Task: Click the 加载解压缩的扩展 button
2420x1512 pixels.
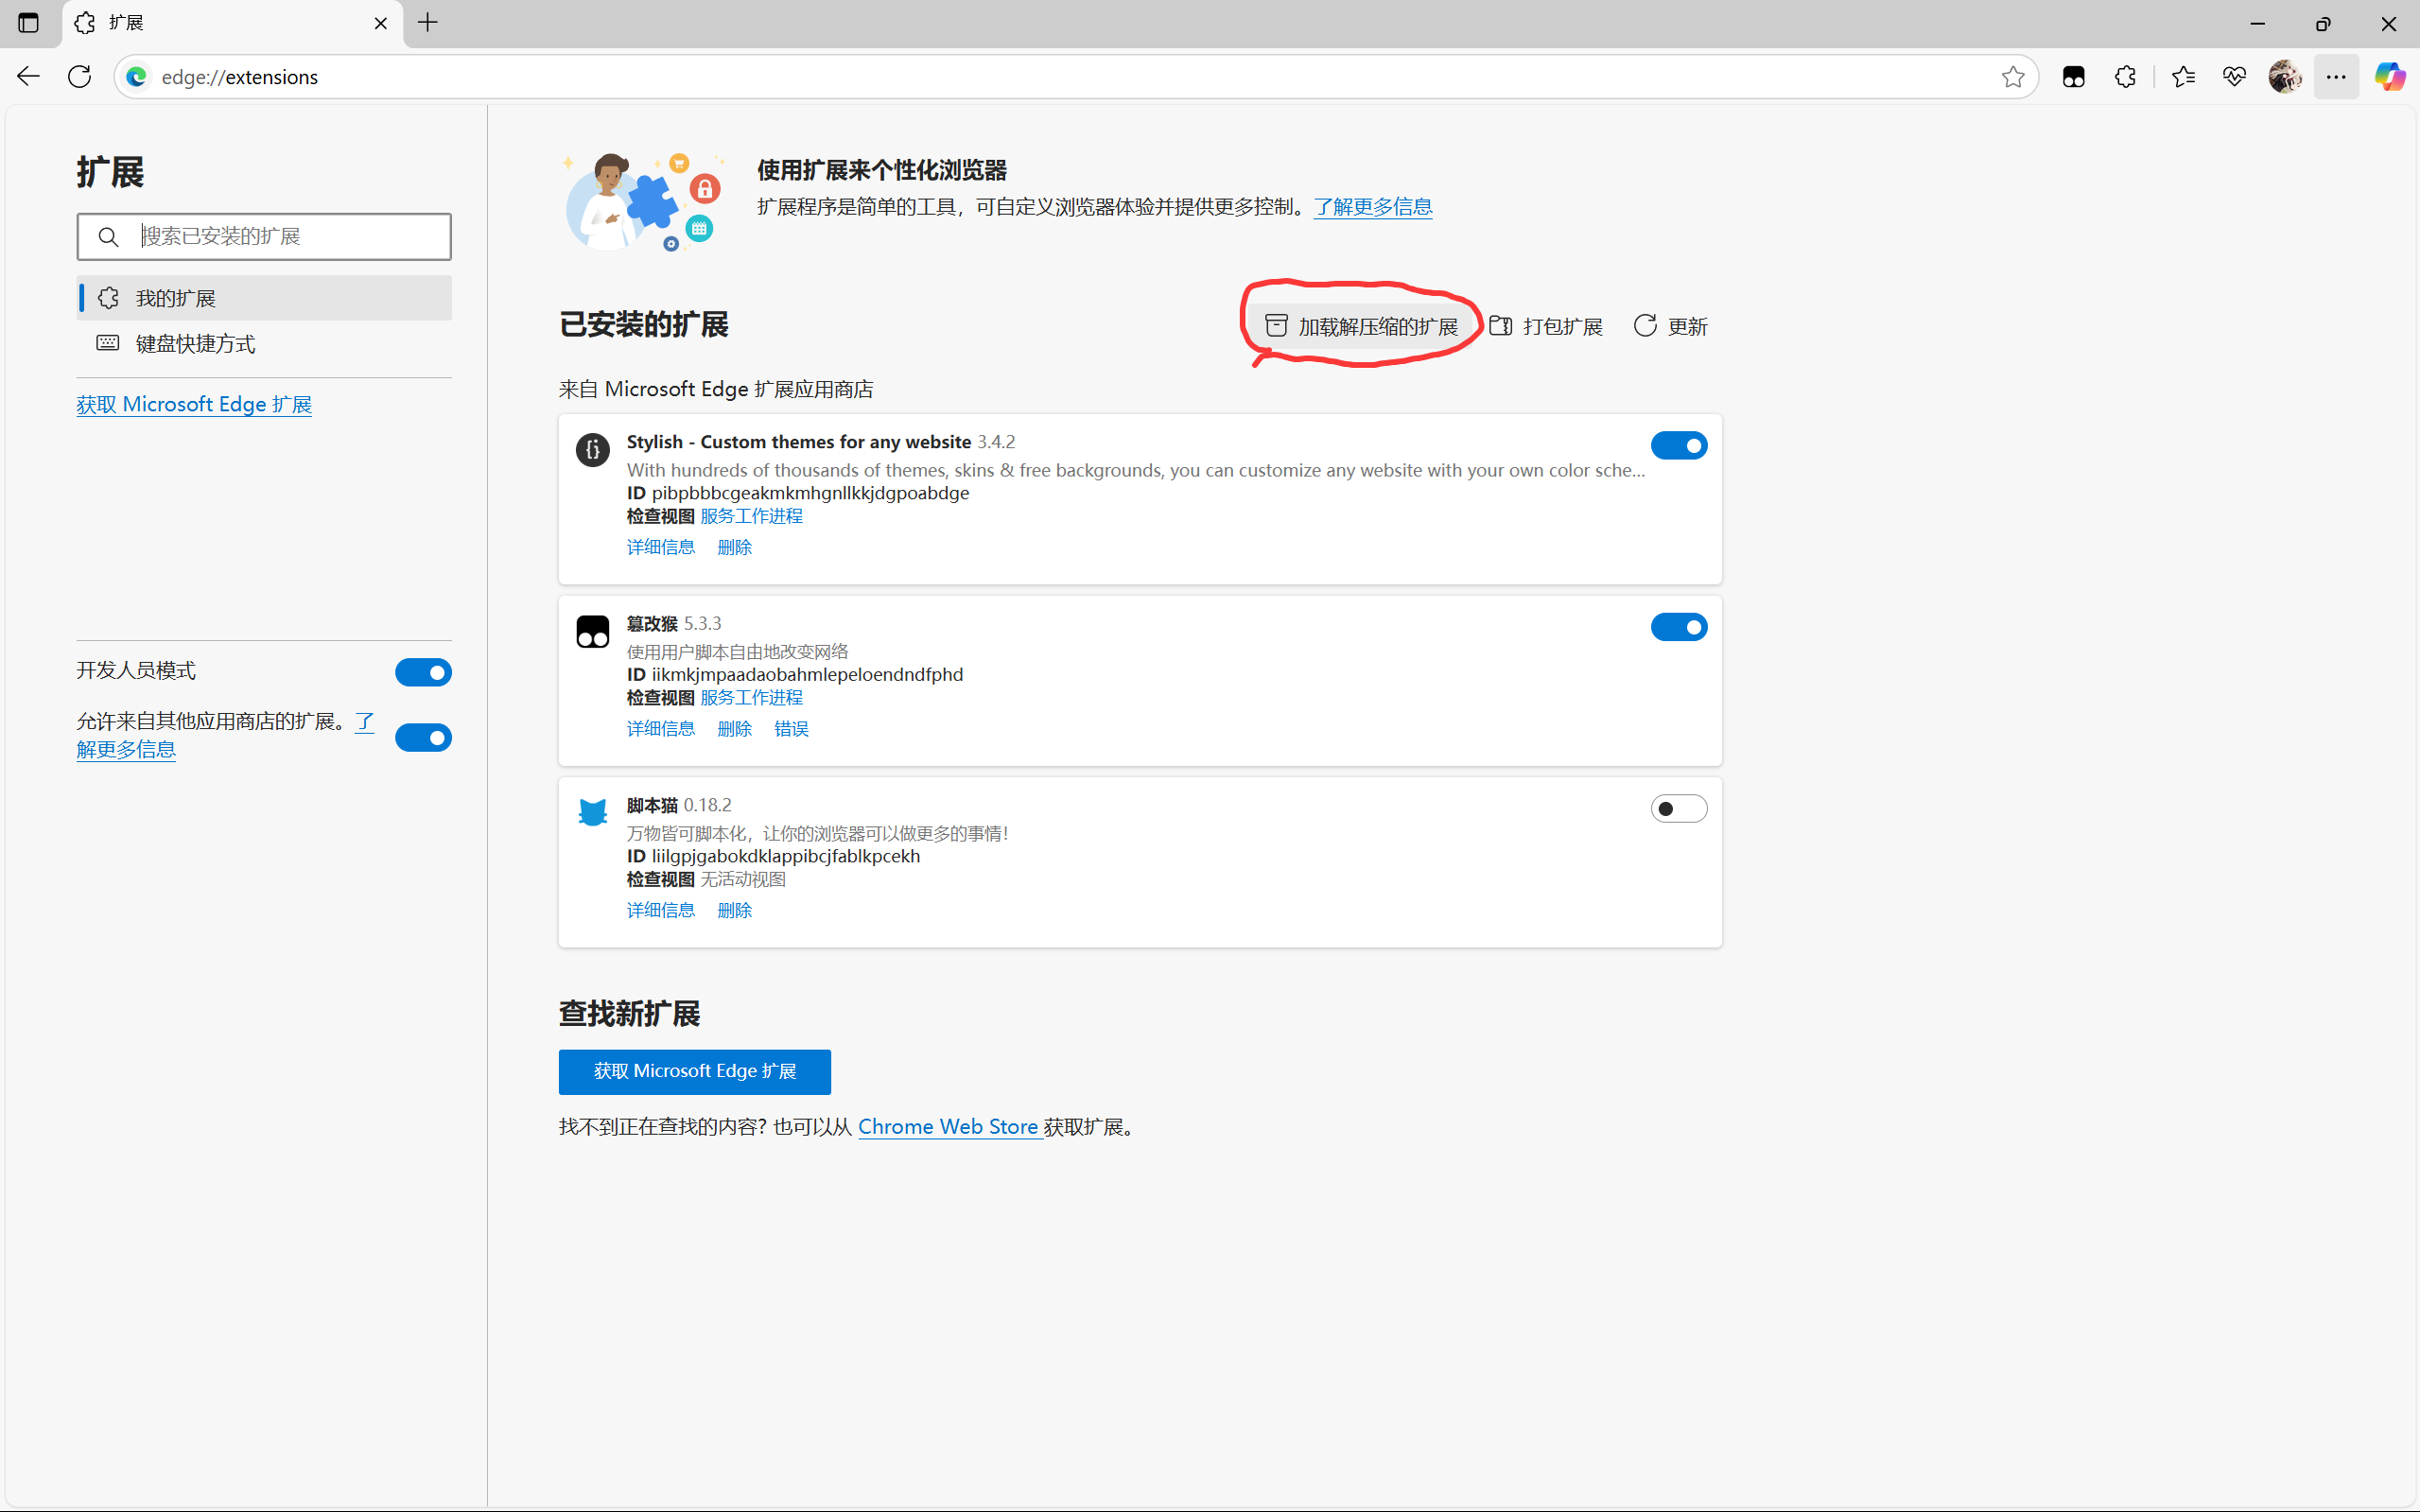Action: [1361, 327]
